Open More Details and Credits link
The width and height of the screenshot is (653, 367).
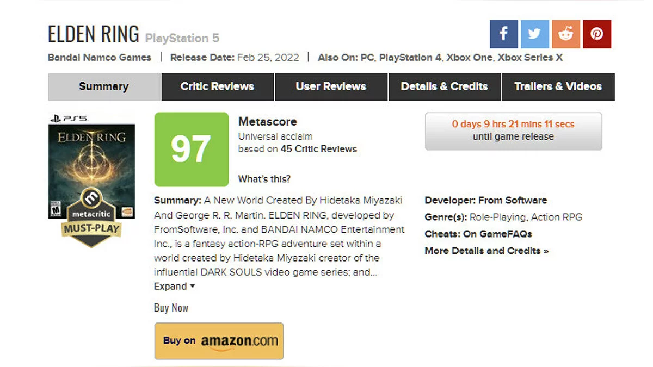coord(486,251)
